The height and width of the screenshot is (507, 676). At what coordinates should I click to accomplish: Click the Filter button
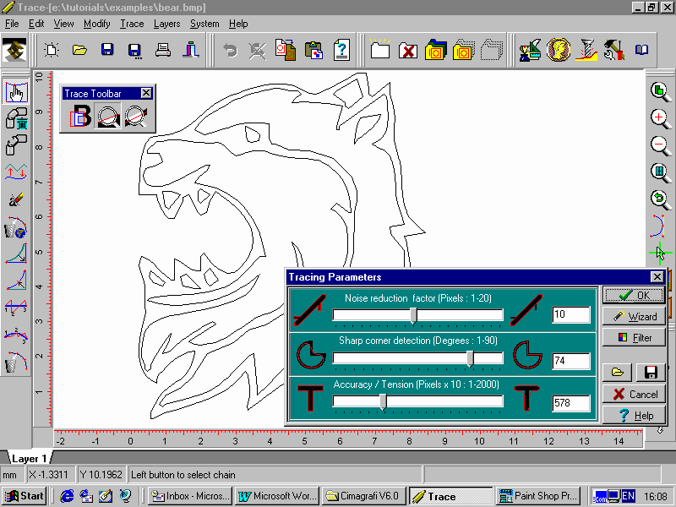(x=634, y=337)
